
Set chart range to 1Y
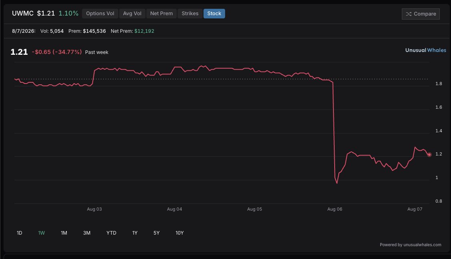(x=135, y=233)
